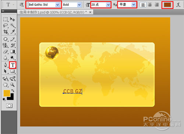Select the Zoom magnifier tool
Viewport: 184px width, 134px height.
click(x=13, y=85)
